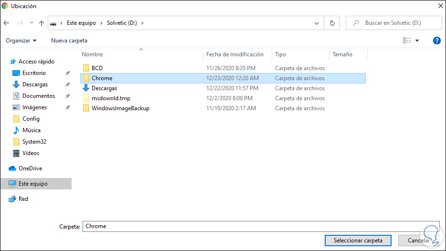This screenshot has width=446, height=251.
Task: Click the Carpeta name input field
Action: pyautogui.click(x=261, y=226)
